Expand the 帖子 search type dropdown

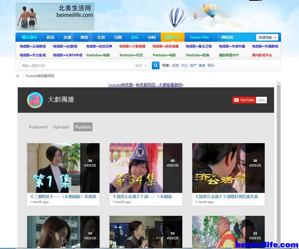pos(141,65)
